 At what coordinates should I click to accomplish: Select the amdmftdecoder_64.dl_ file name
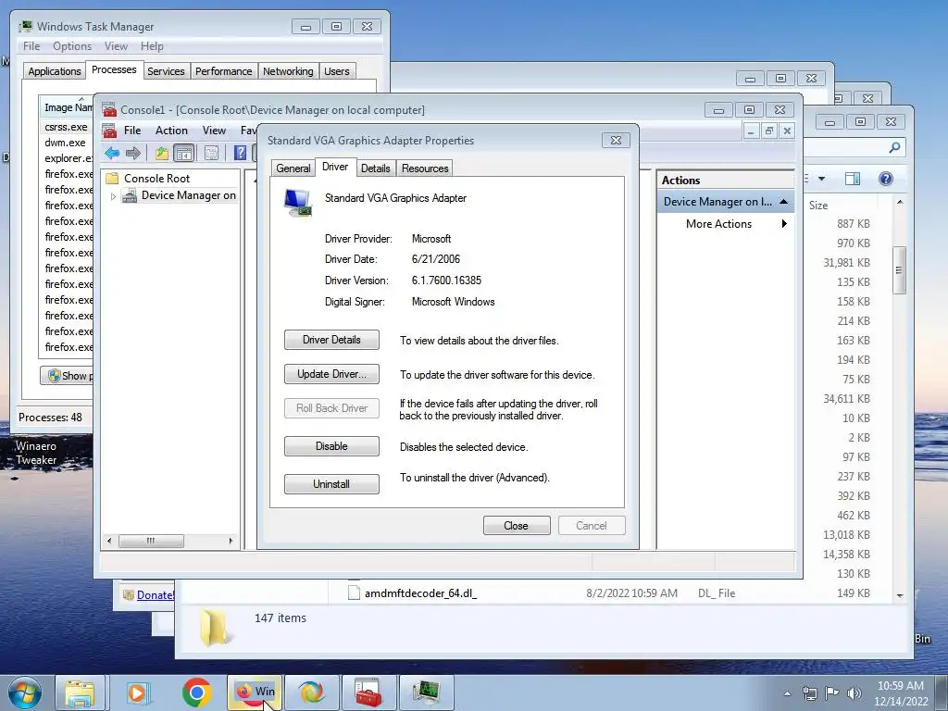[x=420, y=593]
